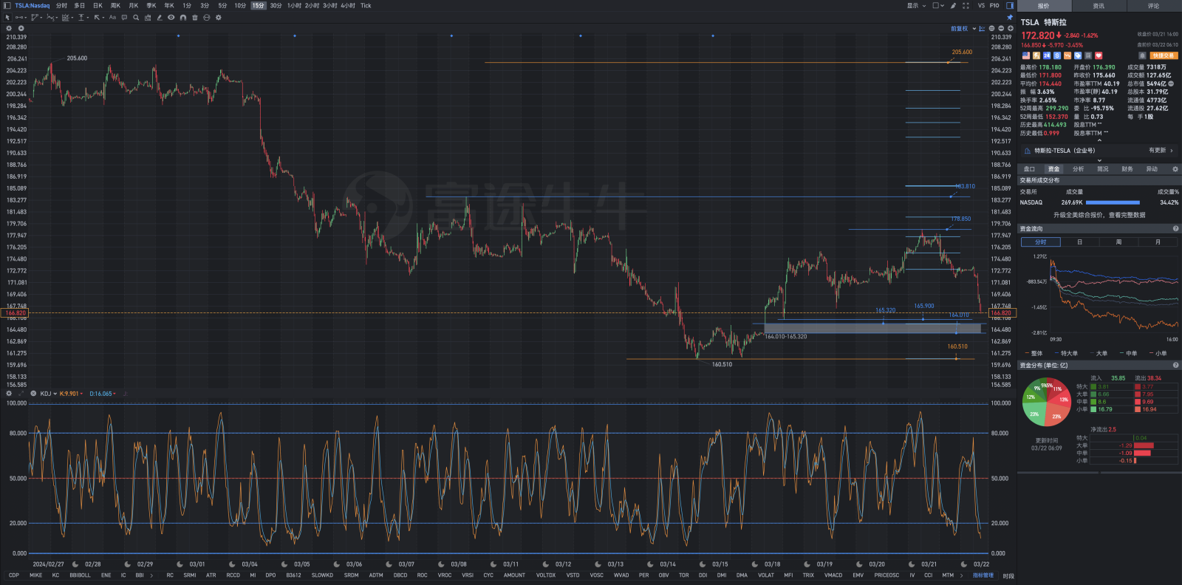The image size is (1182, 585).
Task: Open quote panel tabs settings gear
Action: pos(1175,169)
